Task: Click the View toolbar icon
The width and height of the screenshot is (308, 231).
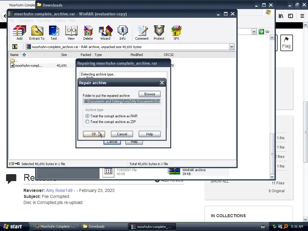Action: click(x=71, y=32)
